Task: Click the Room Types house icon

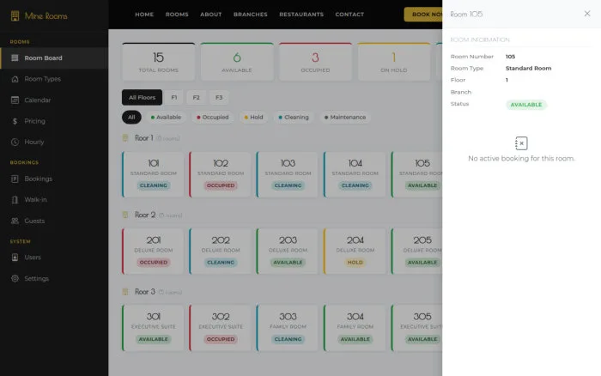Action: click(x=15, y=79)
